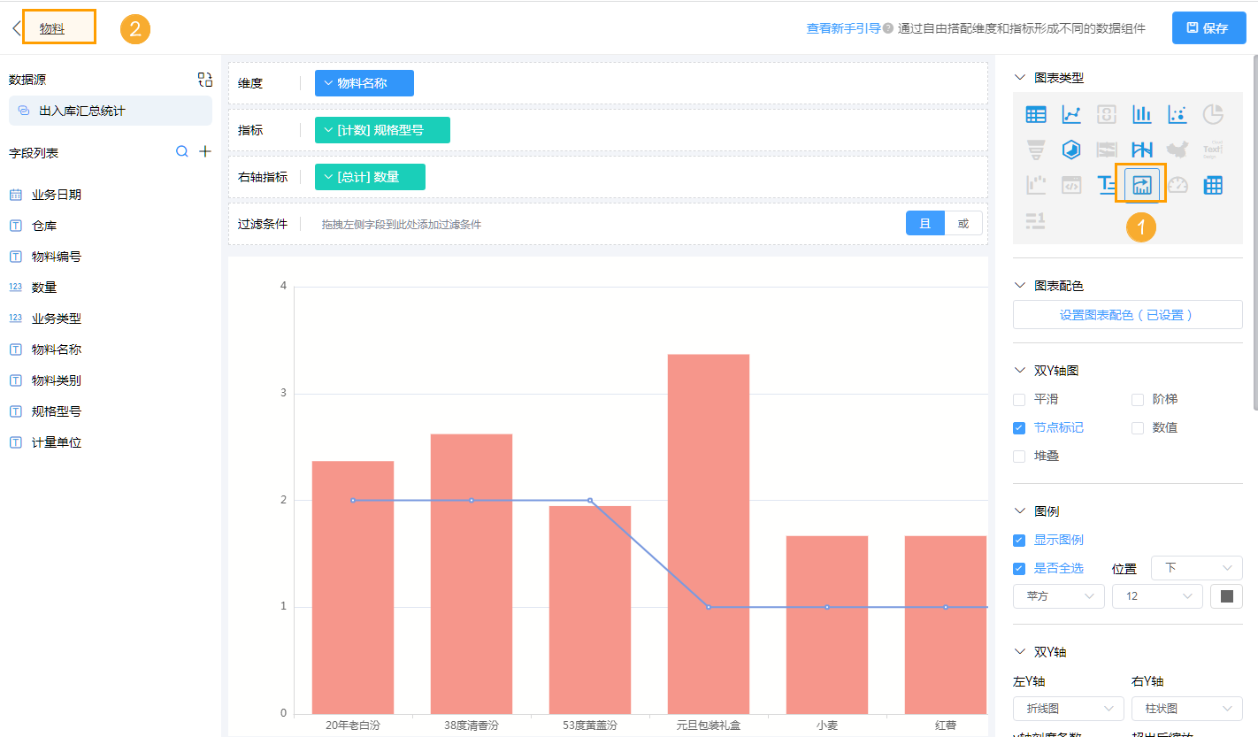Search the field list via magnifier icon
The height and width of the screenshot is (737, 1258).
(x=182, y=152)
